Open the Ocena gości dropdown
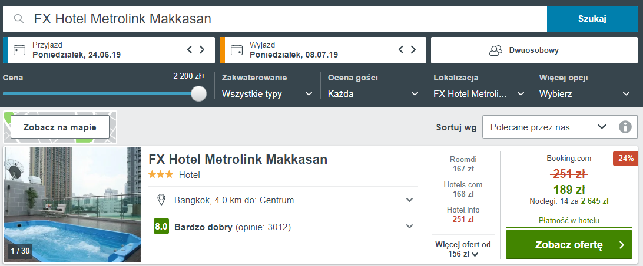The height and width of the screenshot is (266, 643). coord(373,94)
